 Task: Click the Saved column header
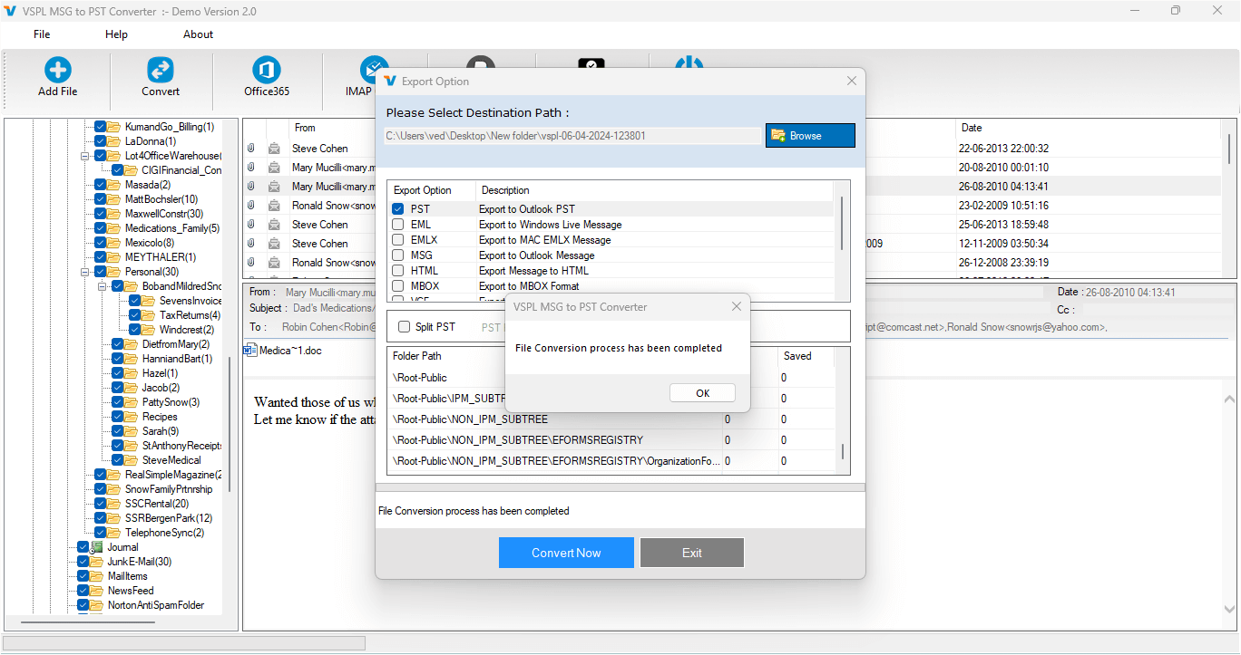pyautogui.click(x=797, y=356)
